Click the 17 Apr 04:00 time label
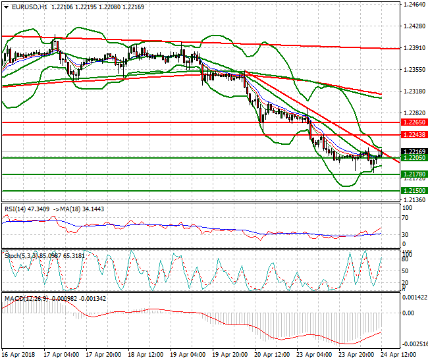 click(x=61, y=355)
